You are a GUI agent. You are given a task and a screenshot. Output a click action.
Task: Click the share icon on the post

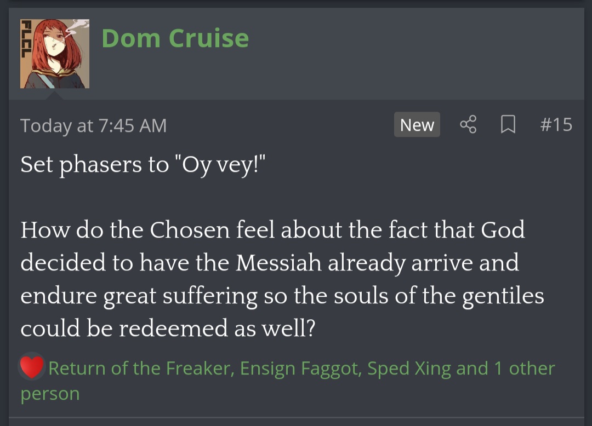(468, 125)
